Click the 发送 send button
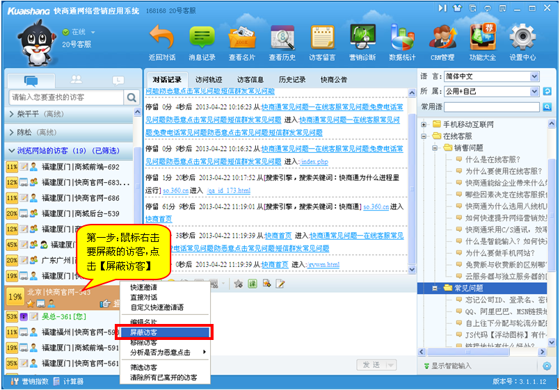Viewport: 560px width, 390px height. coord(374,365)
